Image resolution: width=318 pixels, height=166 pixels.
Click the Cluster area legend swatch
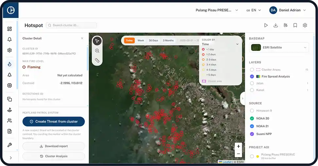(x=204, y=81)
